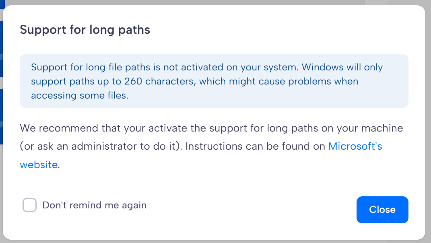Open the "Microsoft's" link text
Screen dimensions: 431x243
[x=355, y=146]
